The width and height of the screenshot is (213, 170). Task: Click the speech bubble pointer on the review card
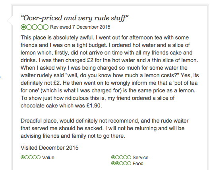click(x=10, y=21)
